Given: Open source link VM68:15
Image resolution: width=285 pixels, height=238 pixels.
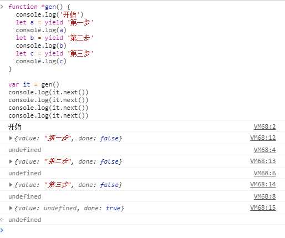Looking at the screenshot, I should 263,207.
